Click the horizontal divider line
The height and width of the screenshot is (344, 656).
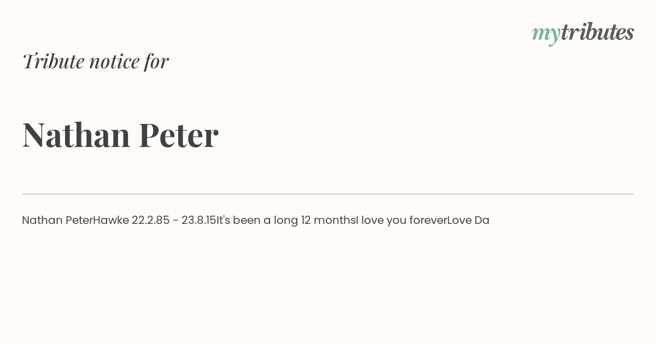pos(328,194)
